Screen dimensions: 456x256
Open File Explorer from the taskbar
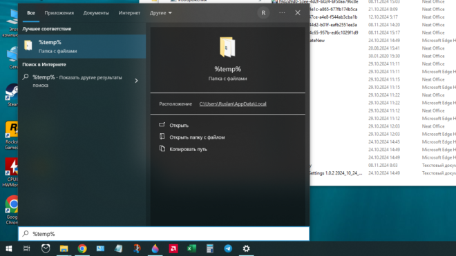click(x=64, y=248)
